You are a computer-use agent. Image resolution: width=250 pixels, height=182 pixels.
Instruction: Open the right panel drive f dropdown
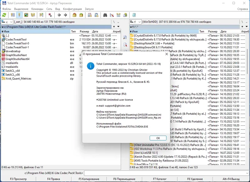point(135,22)
